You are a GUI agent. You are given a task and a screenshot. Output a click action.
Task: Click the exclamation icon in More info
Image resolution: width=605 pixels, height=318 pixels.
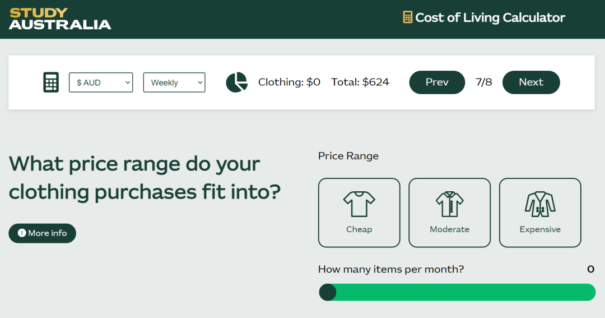click(x=22, y=233)
